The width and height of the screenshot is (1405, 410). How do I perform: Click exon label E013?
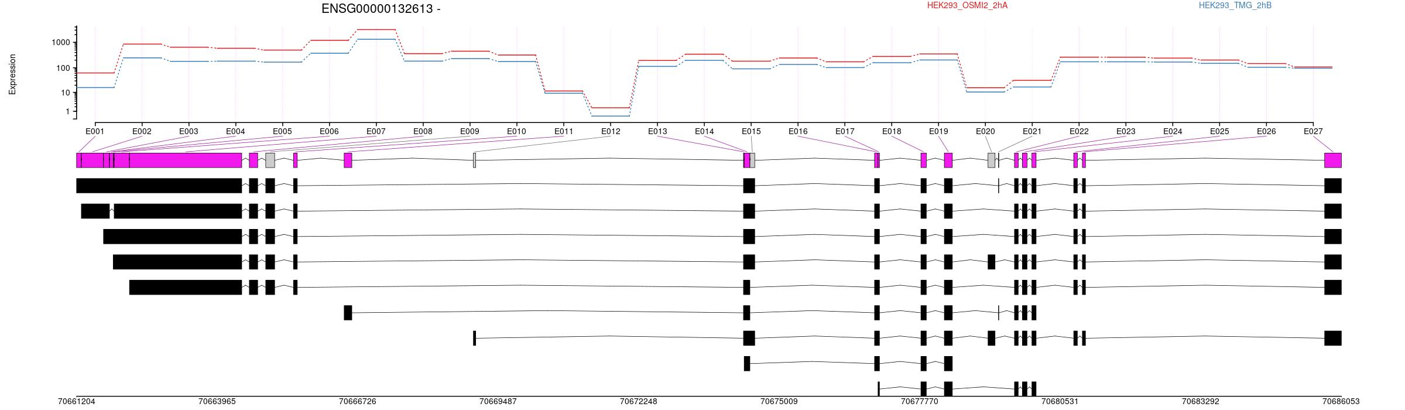point(657,131)
